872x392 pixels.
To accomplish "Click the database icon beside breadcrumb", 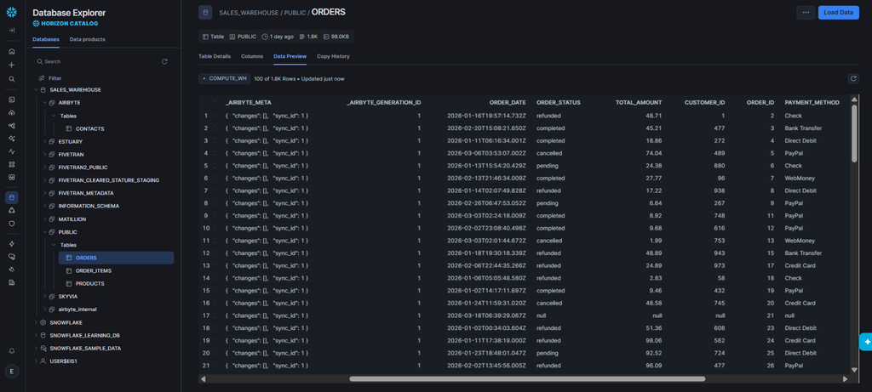I will [206, 12].
